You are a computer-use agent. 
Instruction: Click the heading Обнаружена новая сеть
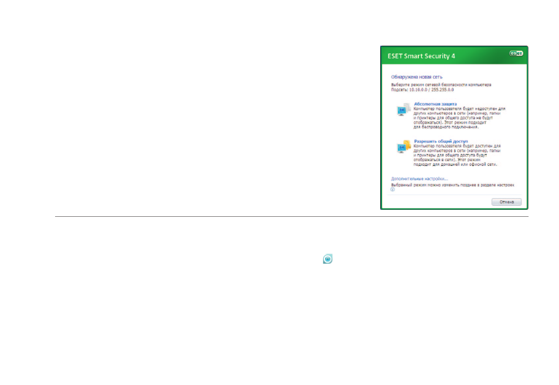pos(417,77)
